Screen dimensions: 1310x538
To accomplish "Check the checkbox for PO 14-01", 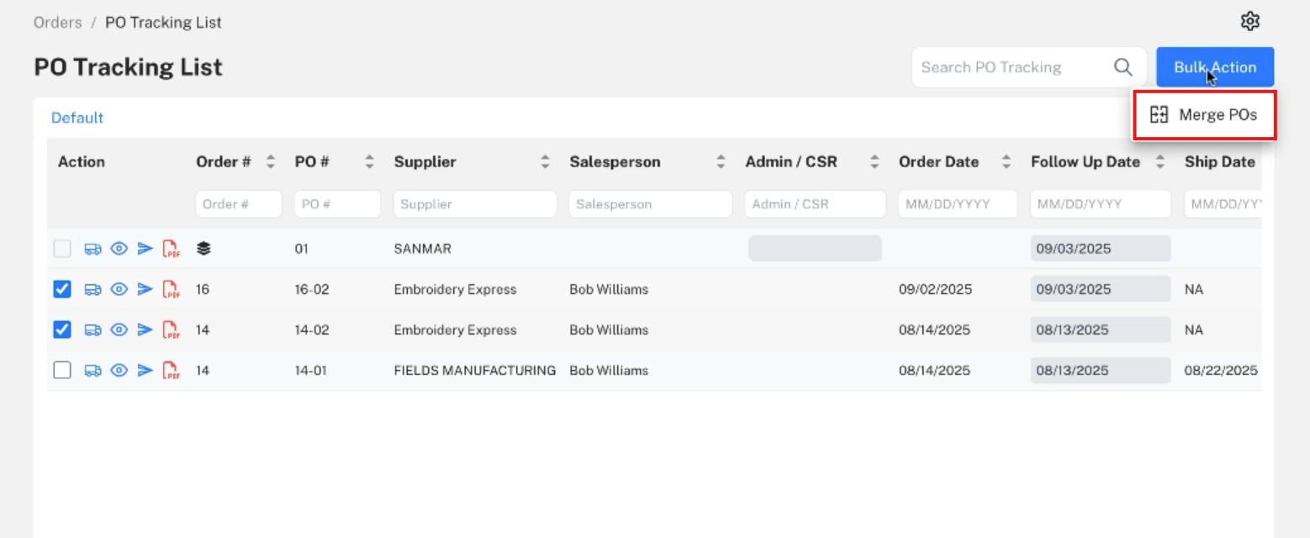I will [61, 370].
